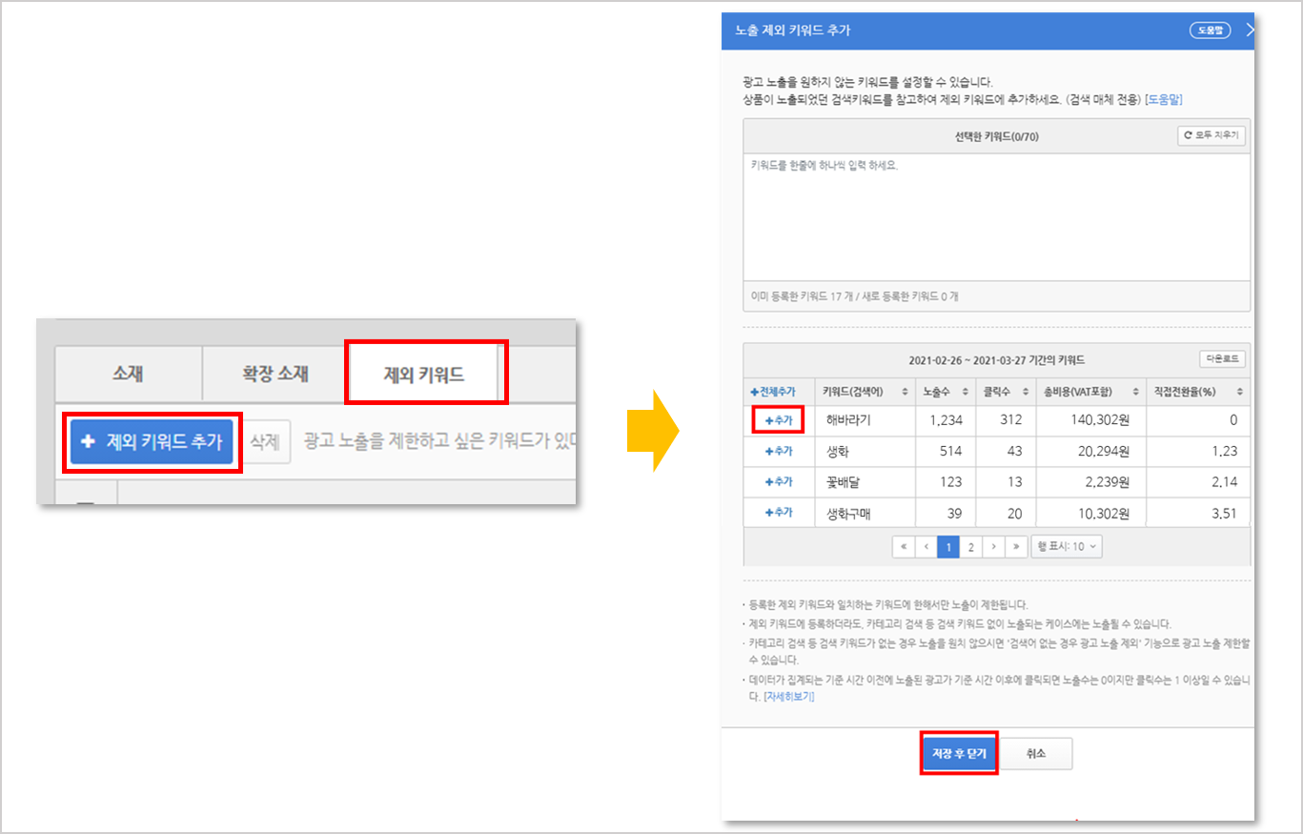Click the last-page double chevron in pagination

click(x=1015, y=546)
